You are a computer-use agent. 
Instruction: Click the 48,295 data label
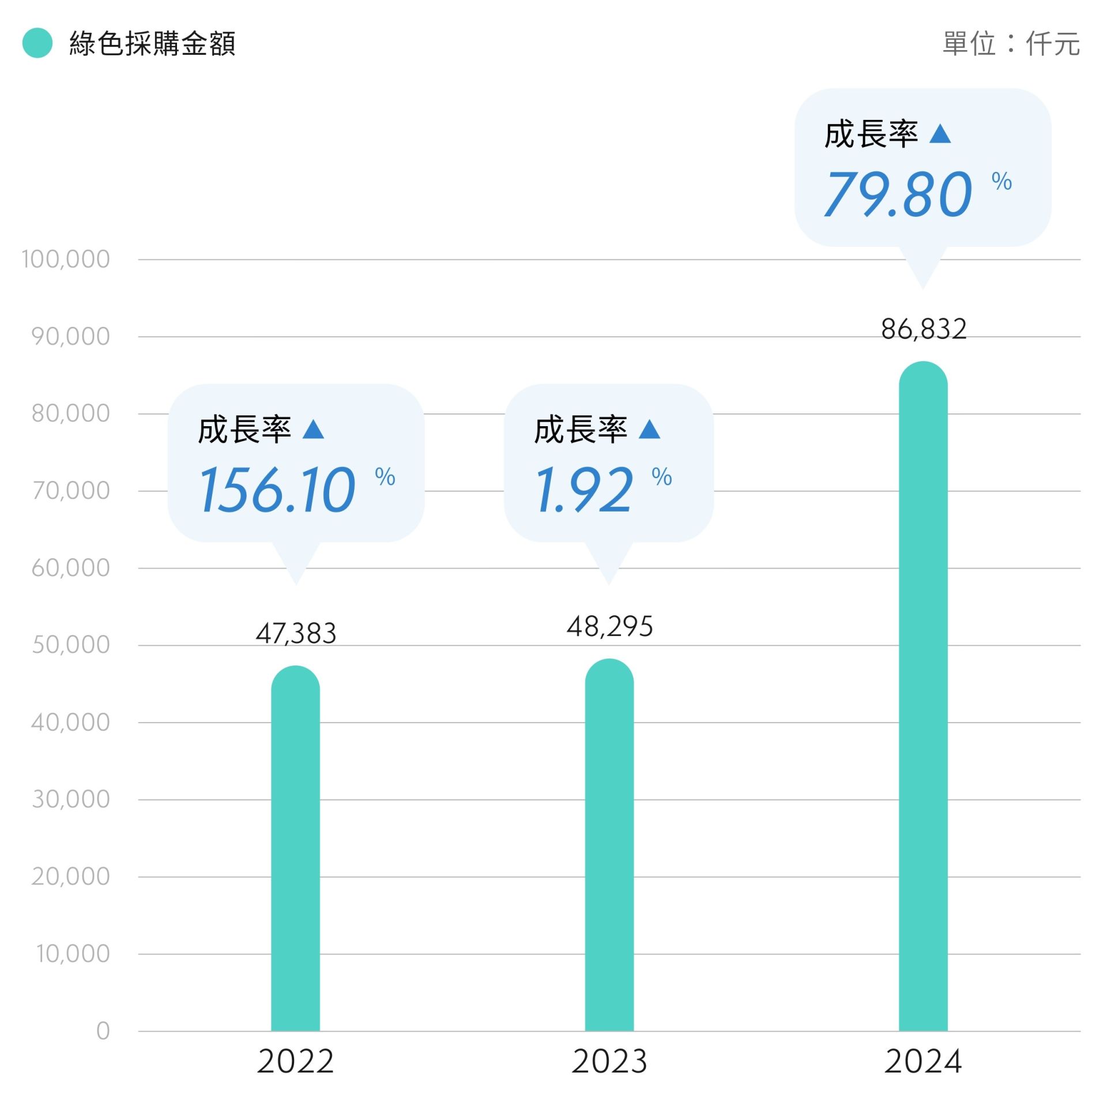609,626
